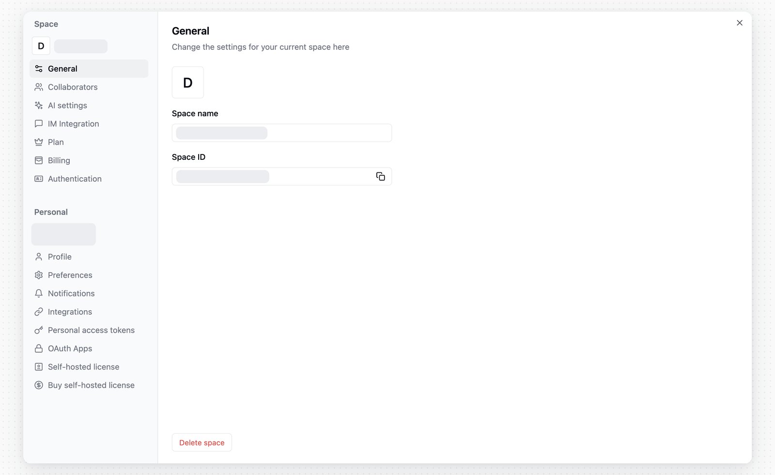Click the Buy self-hosted license dollar icon
775x475 pixels.
click(x=39, y=385)
